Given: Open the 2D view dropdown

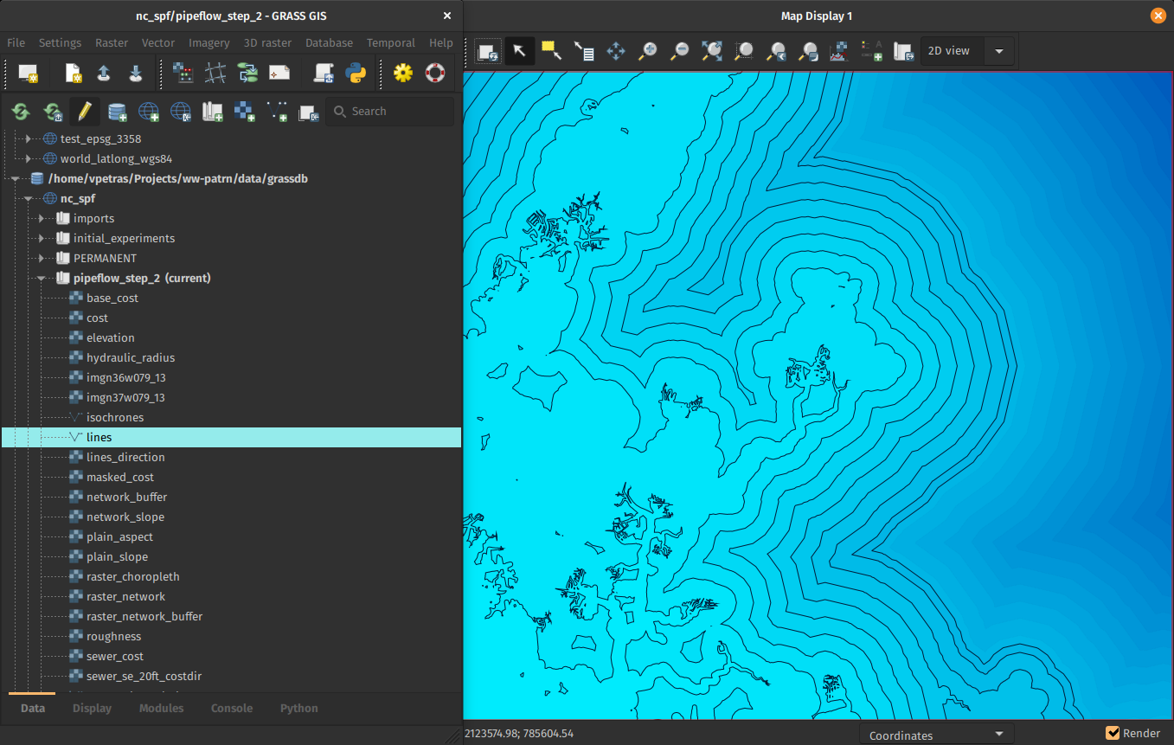Looking at the screenshot, I should click(x=966, y=51).
